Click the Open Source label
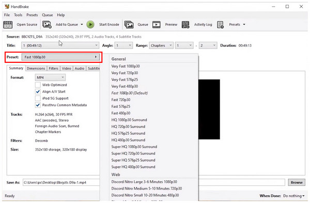 [27, 25]
